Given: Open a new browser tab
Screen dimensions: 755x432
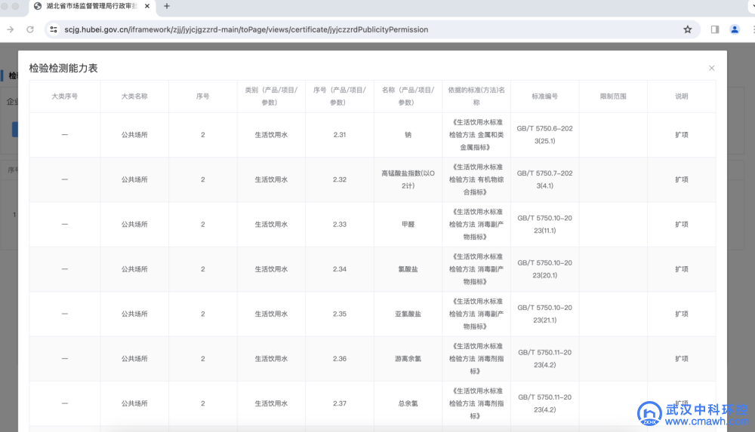Looking at the screenshot, I should click(167, 6).
